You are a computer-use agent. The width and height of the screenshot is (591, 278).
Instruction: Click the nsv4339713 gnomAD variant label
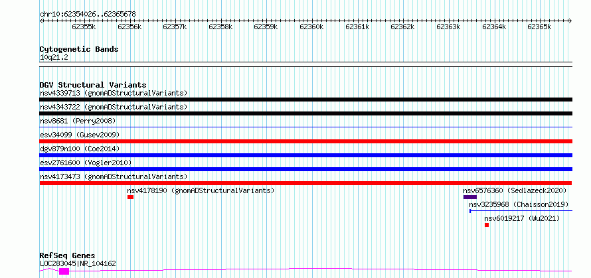[114, 93]
